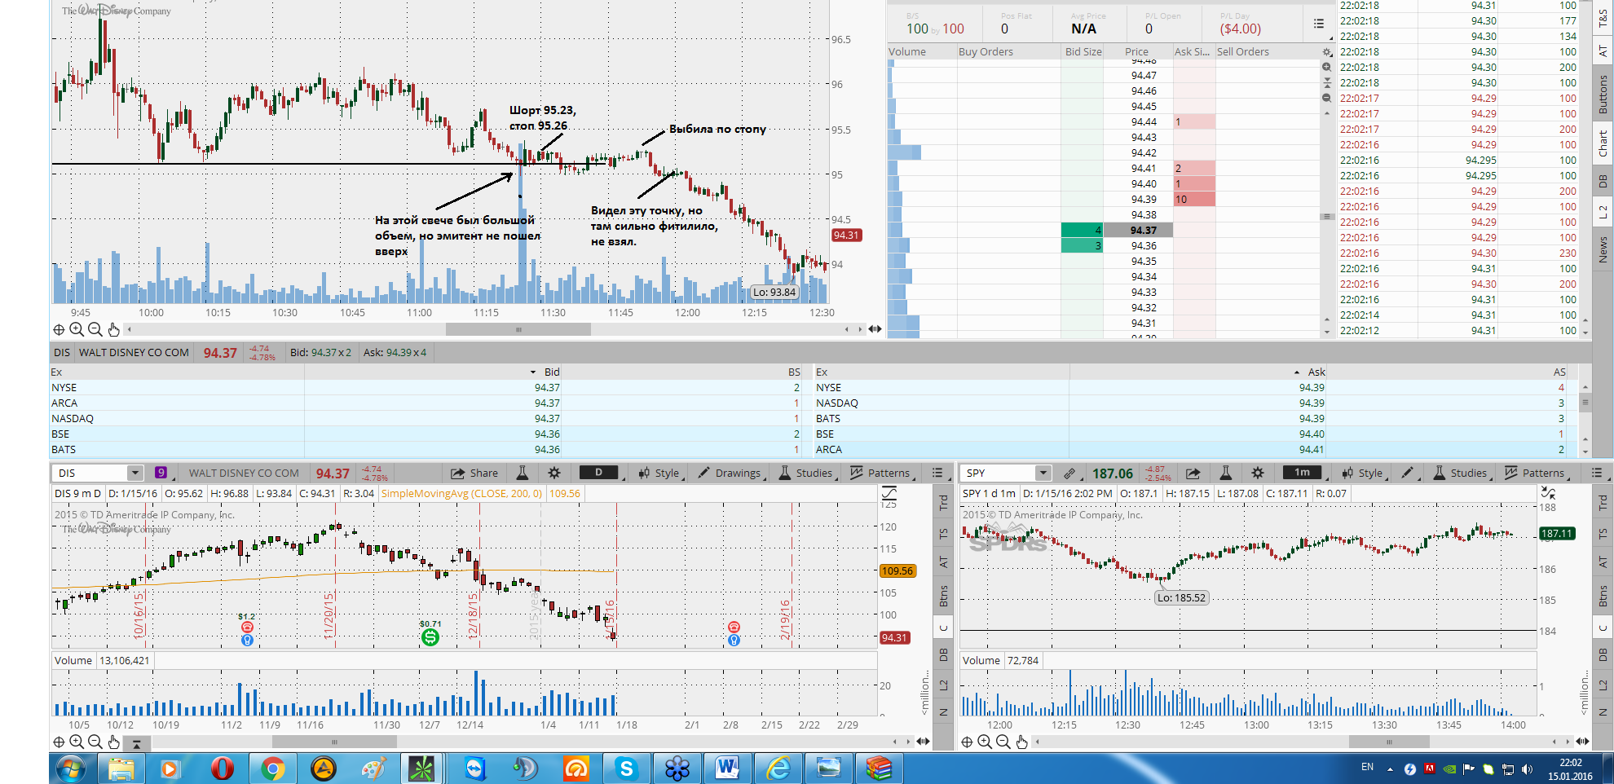
Task: Click zoom out magnifier under top Disney chart
Action: tap(95, 329)
